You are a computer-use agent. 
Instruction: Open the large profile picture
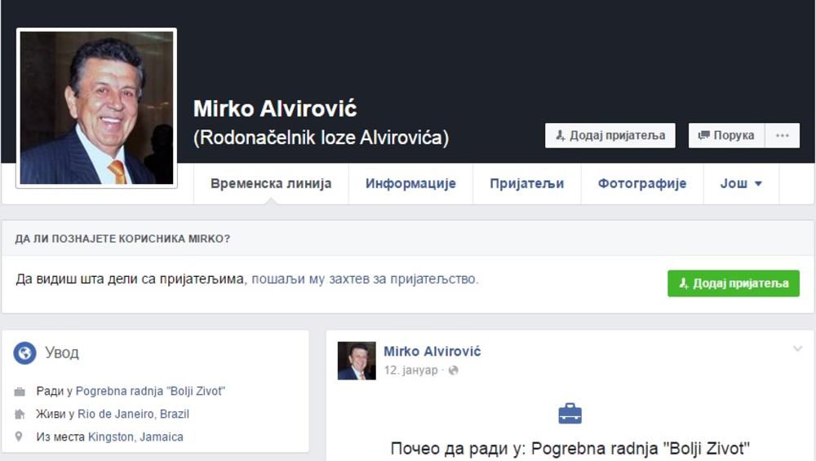[x=96, y=108]
